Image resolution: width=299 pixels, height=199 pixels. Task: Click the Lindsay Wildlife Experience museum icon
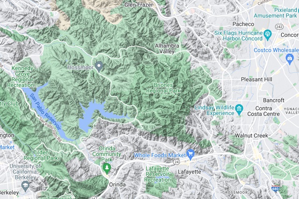[x=239, y=110]
